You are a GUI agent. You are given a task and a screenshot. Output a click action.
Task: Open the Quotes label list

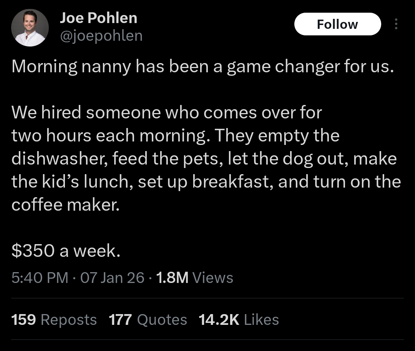(x=162, y=319)
